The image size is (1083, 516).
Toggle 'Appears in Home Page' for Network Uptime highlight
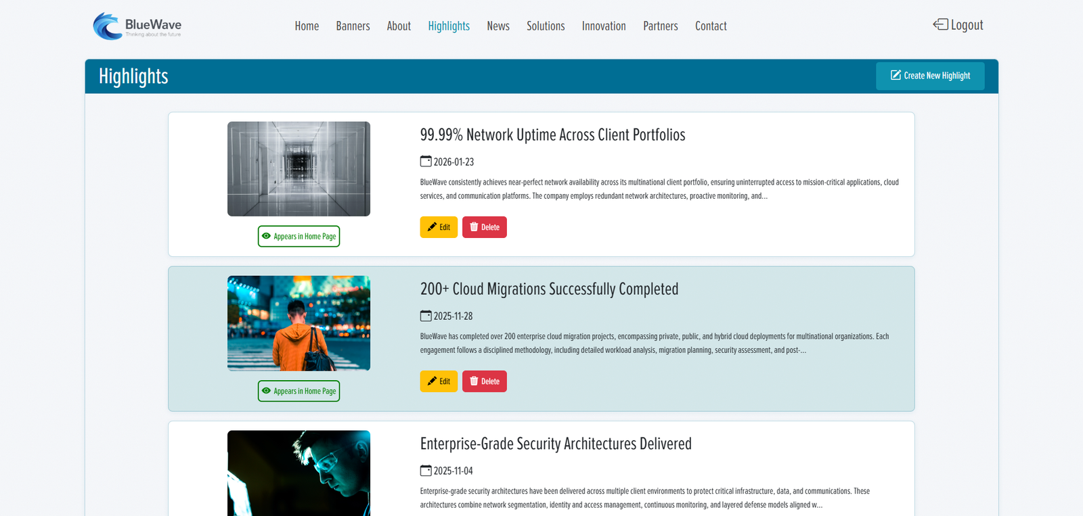tap(299, 236)
